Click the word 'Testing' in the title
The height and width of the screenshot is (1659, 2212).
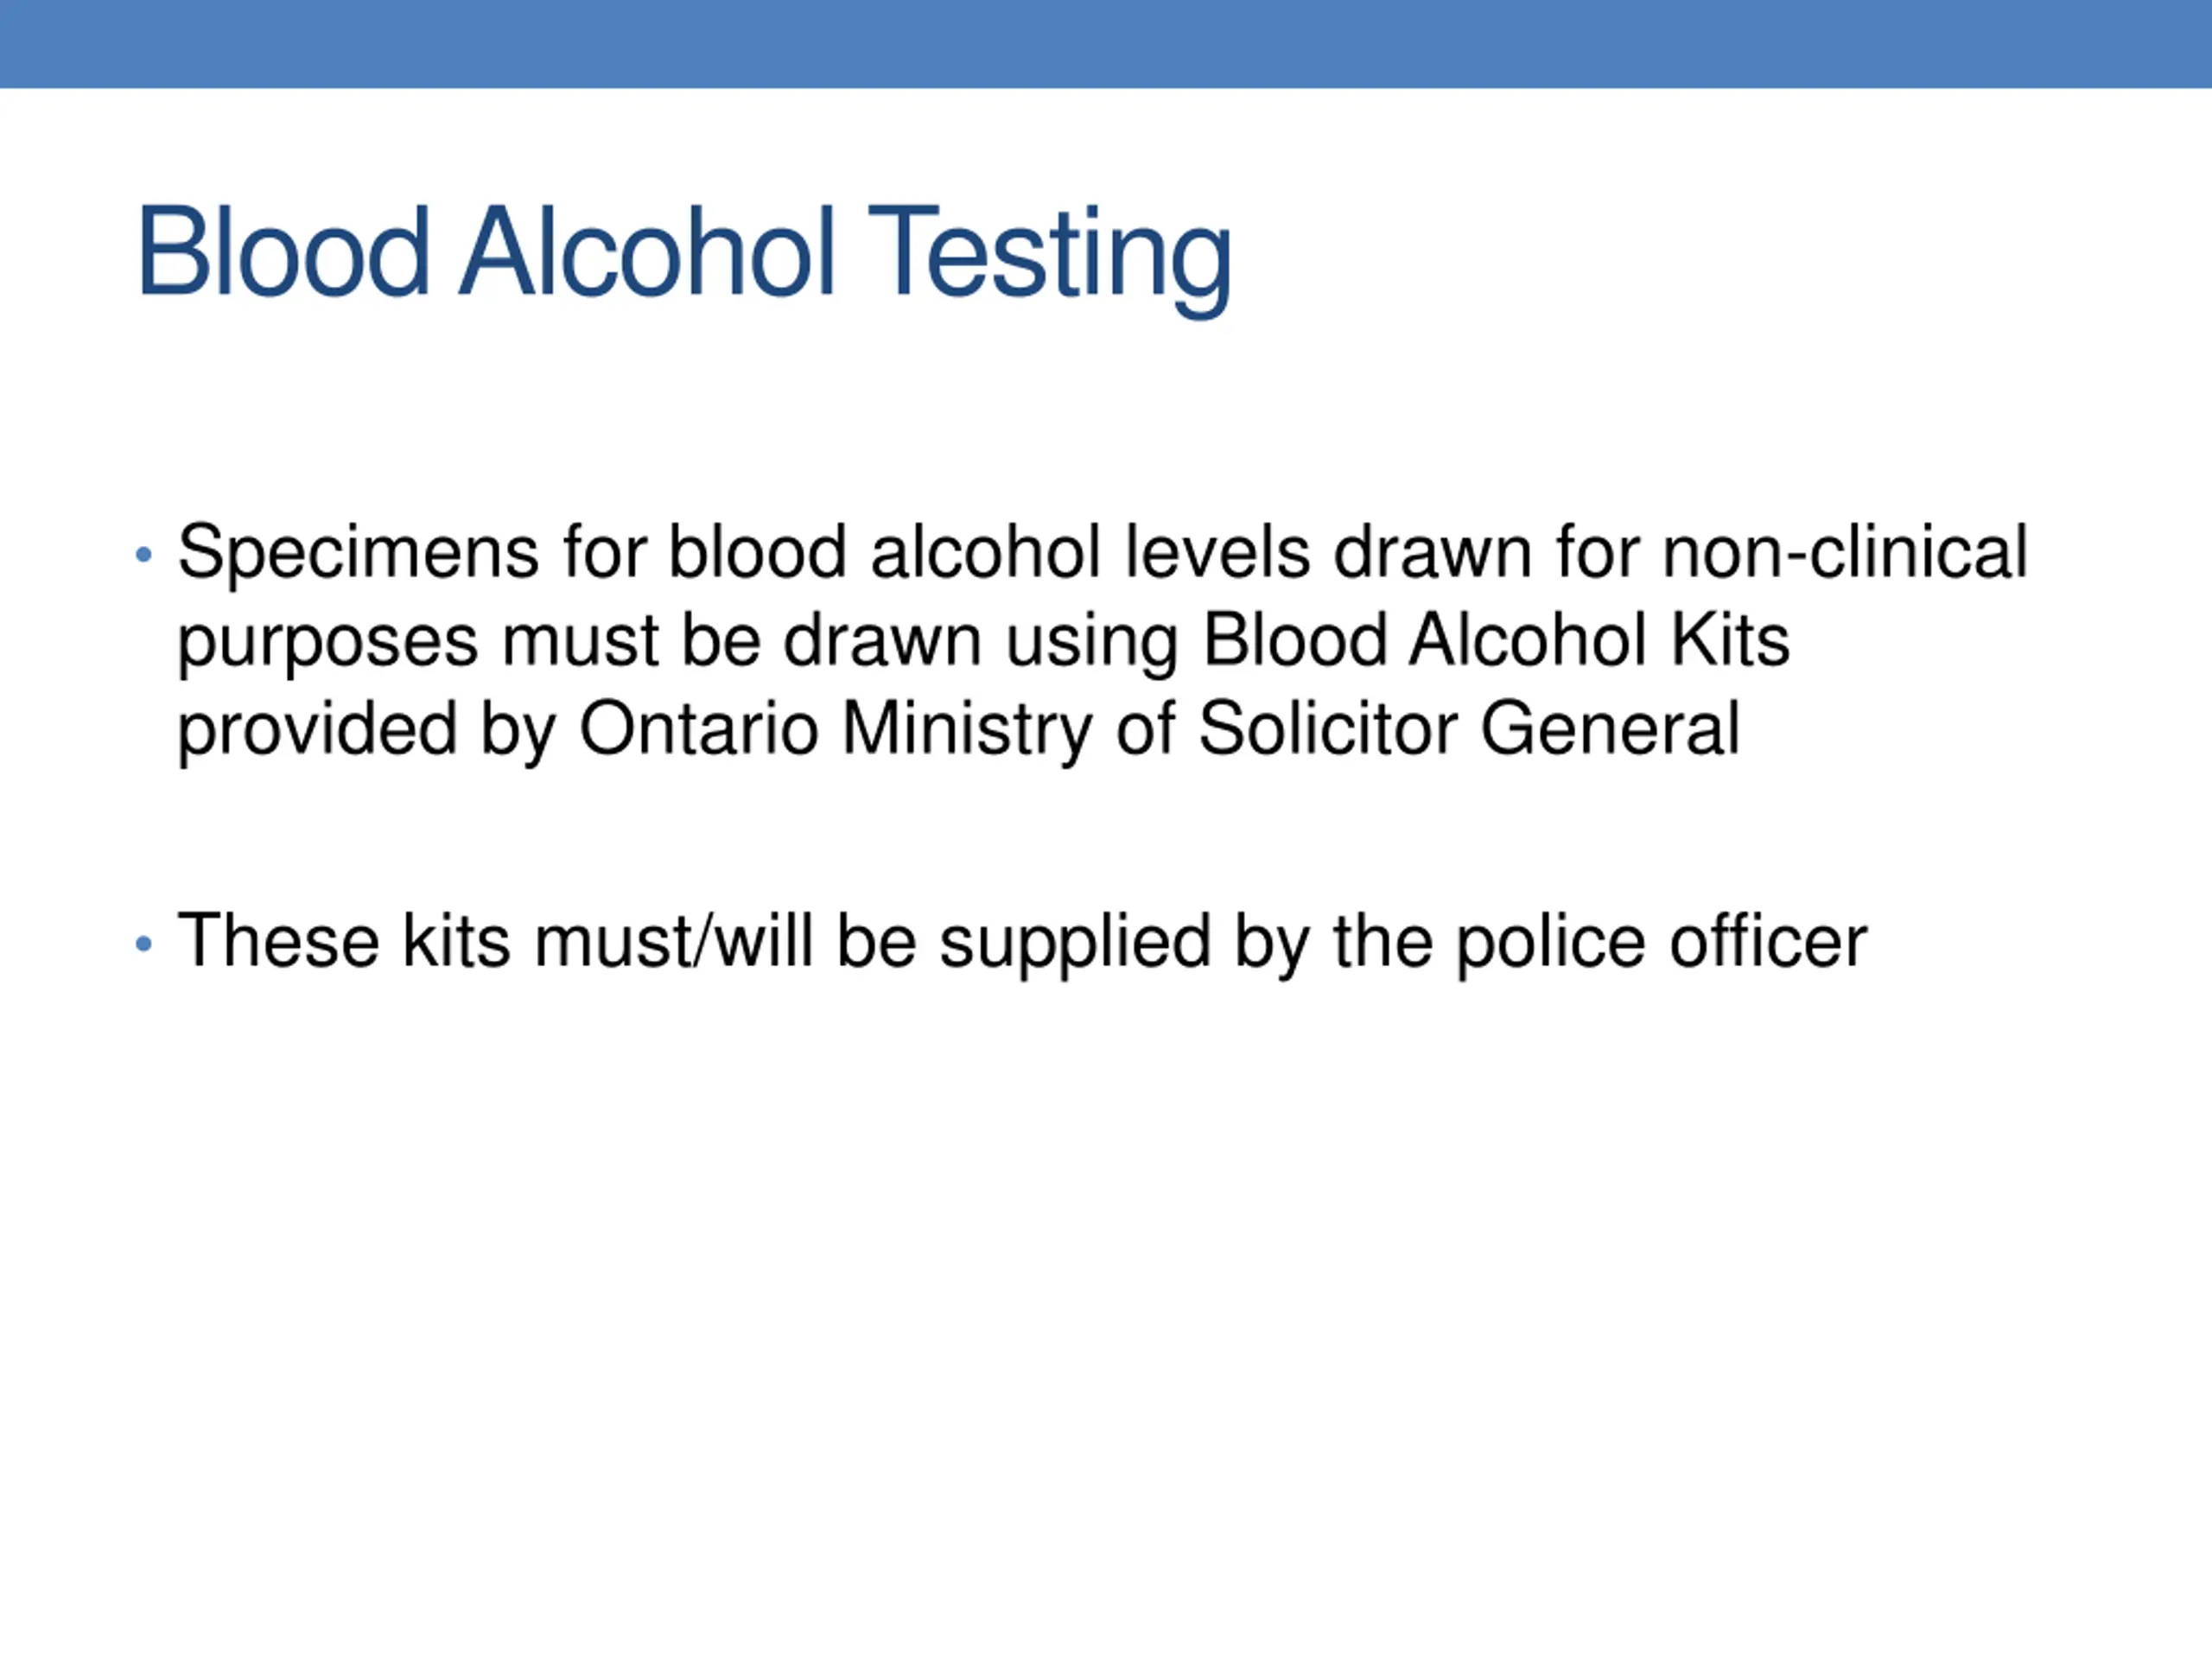point(1049,254)
